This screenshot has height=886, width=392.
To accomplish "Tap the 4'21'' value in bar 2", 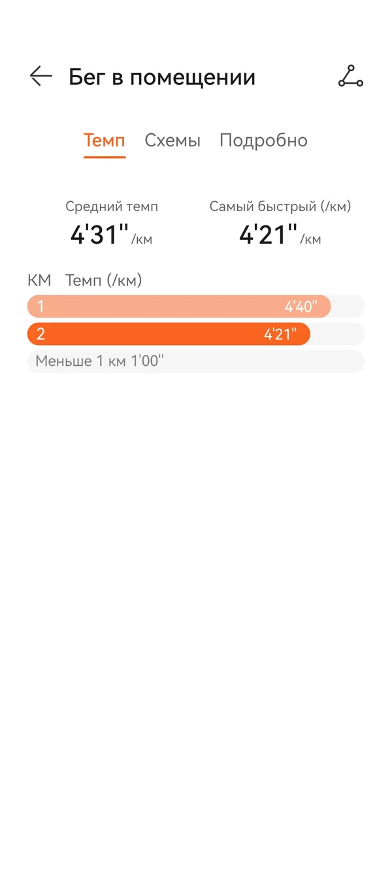I will pyautogui.click(x=280, y=334).
